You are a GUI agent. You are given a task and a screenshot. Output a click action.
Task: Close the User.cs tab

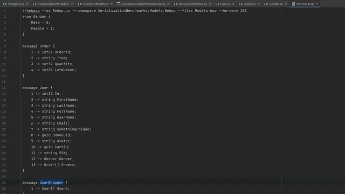(x=233, y=4)
